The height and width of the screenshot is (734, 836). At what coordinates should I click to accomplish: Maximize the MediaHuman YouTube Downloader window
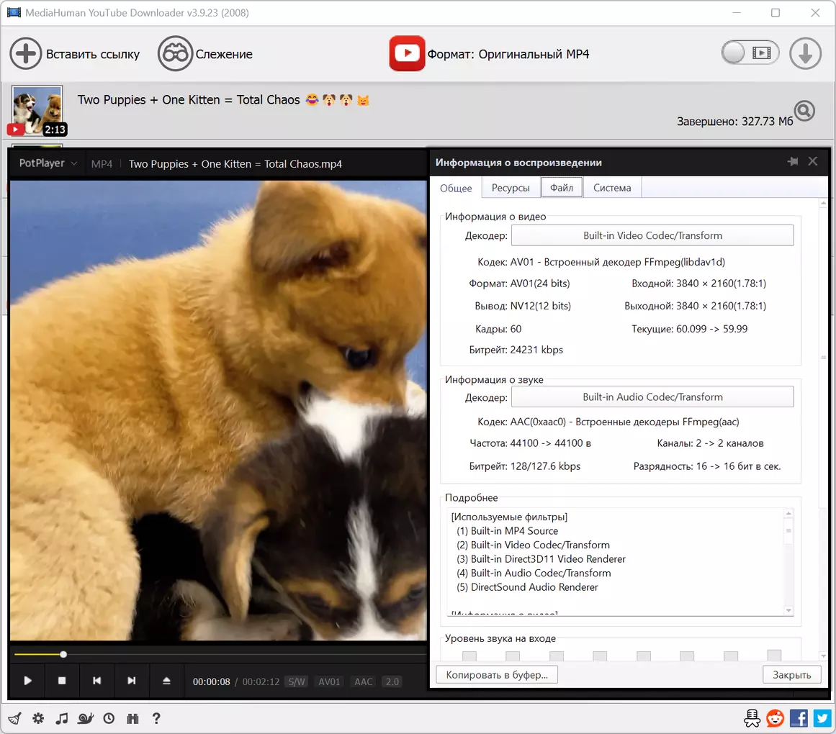[776, 13]
